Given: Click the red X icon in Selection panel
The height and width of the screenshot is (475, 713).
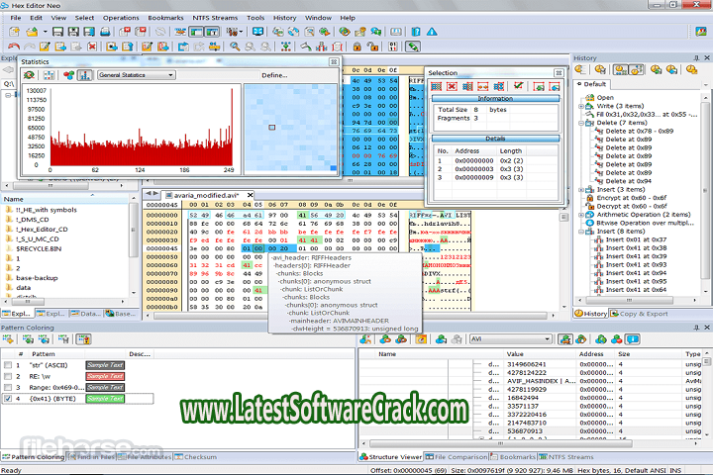Looking at the screenshot, I should pos(453,87).
